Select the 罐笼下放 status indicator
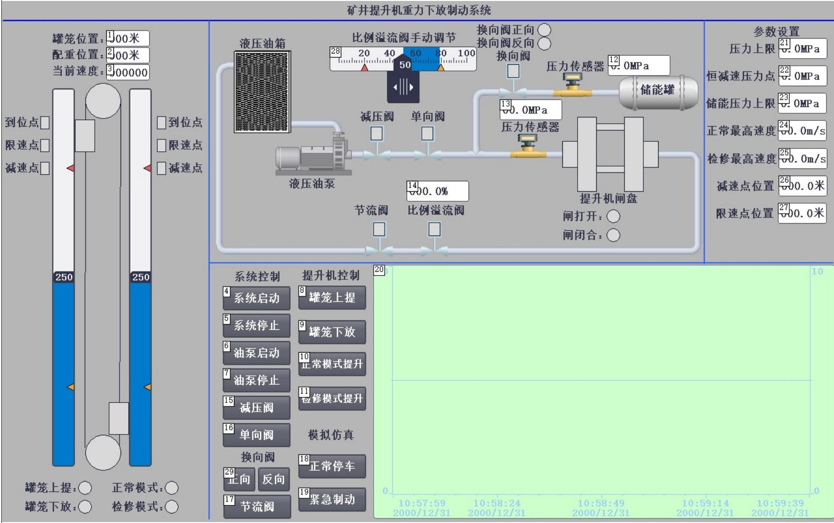Screen dimensions: 834x523 click(x=85, y=507)
